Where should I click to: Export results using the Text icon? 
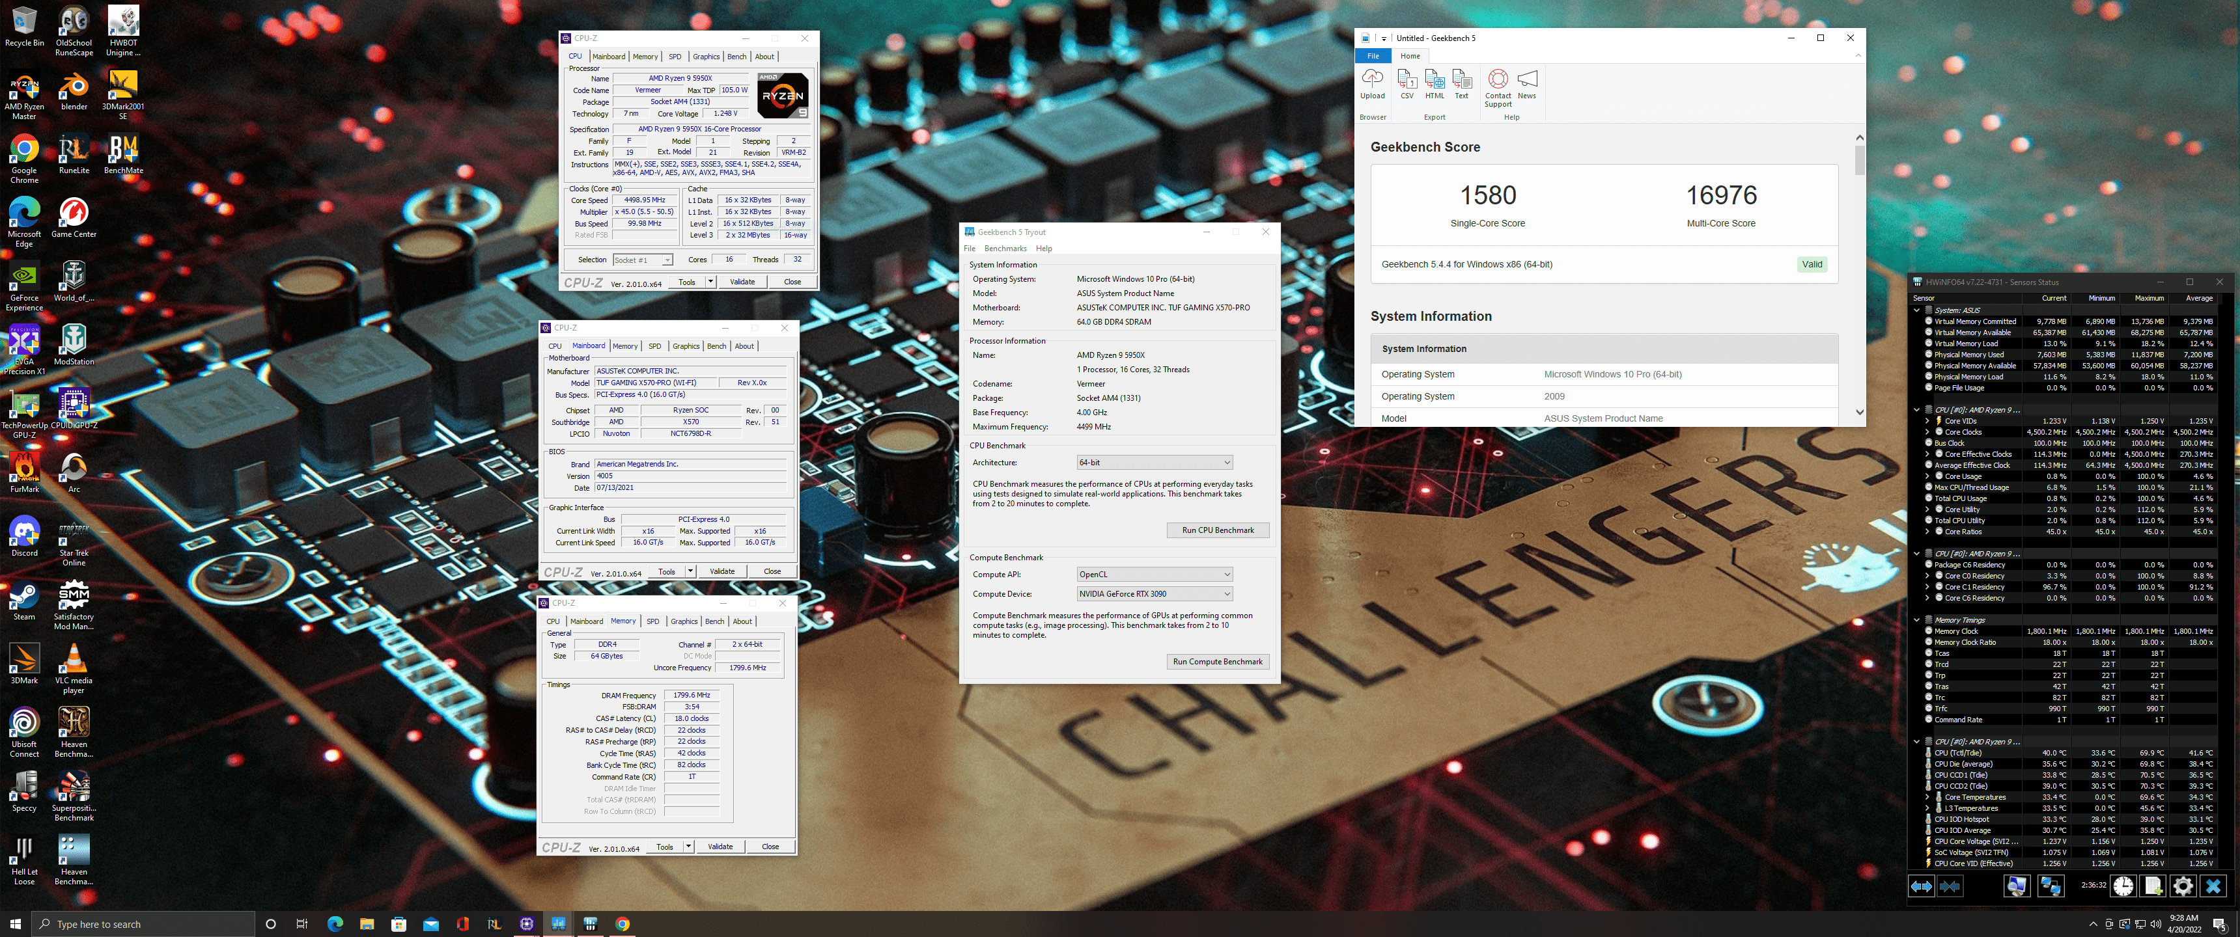coord(1462,85)
